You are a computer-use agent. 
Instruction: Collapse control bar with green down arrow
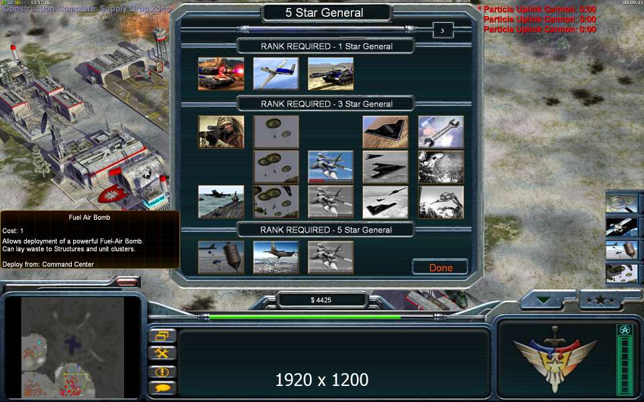click(544, 300)
